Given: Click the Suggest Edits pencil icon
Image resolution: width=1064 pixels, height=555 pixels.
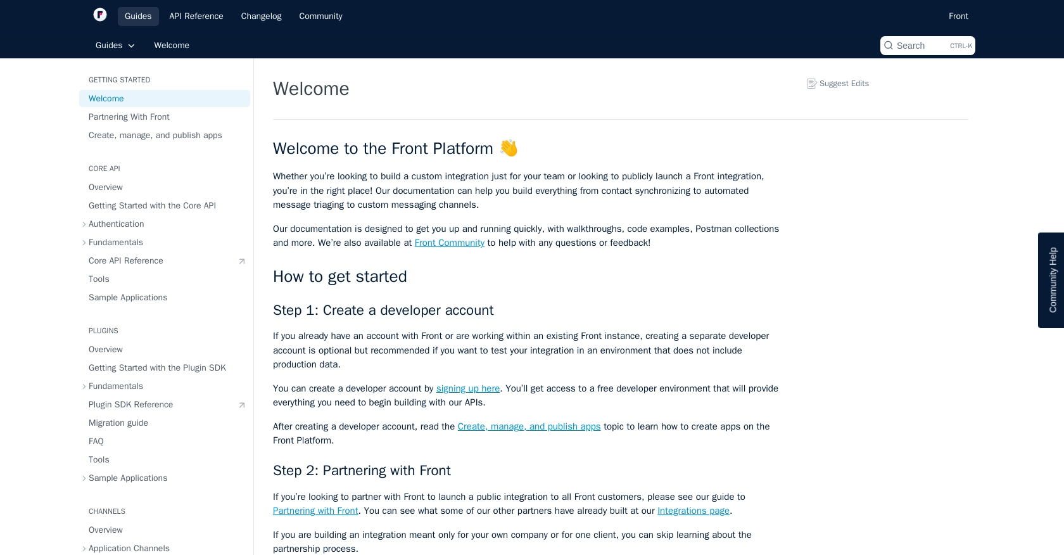Looking at the screenshot, I should pos(811,84).
